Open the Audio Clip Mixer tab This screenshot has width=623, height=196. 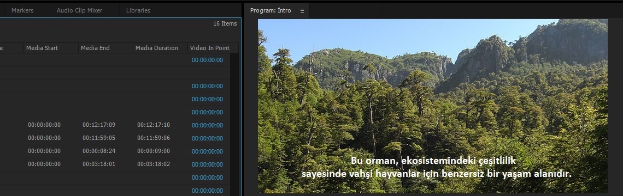click(x=79, y=11)
